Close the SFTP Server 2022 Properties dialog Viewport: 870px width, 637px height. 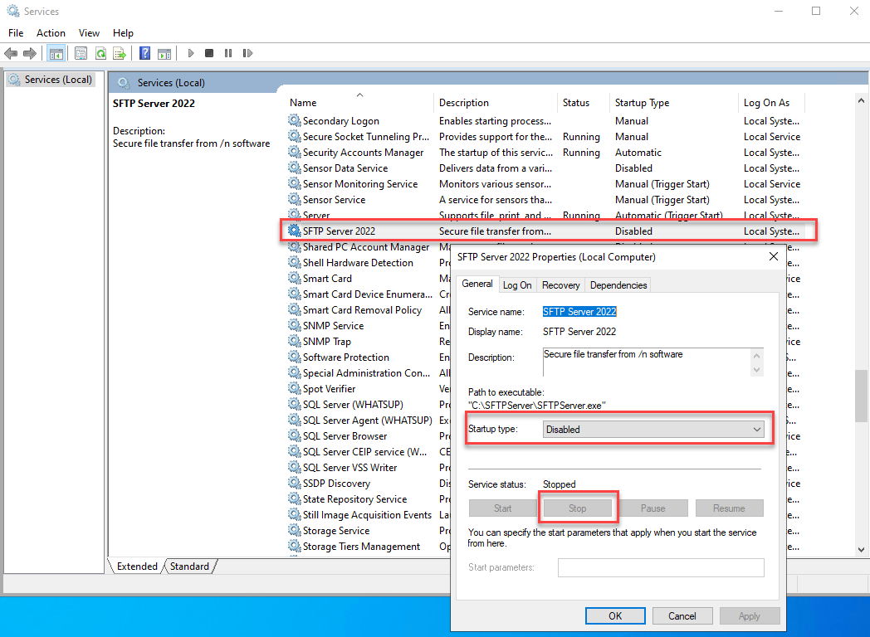774,256
